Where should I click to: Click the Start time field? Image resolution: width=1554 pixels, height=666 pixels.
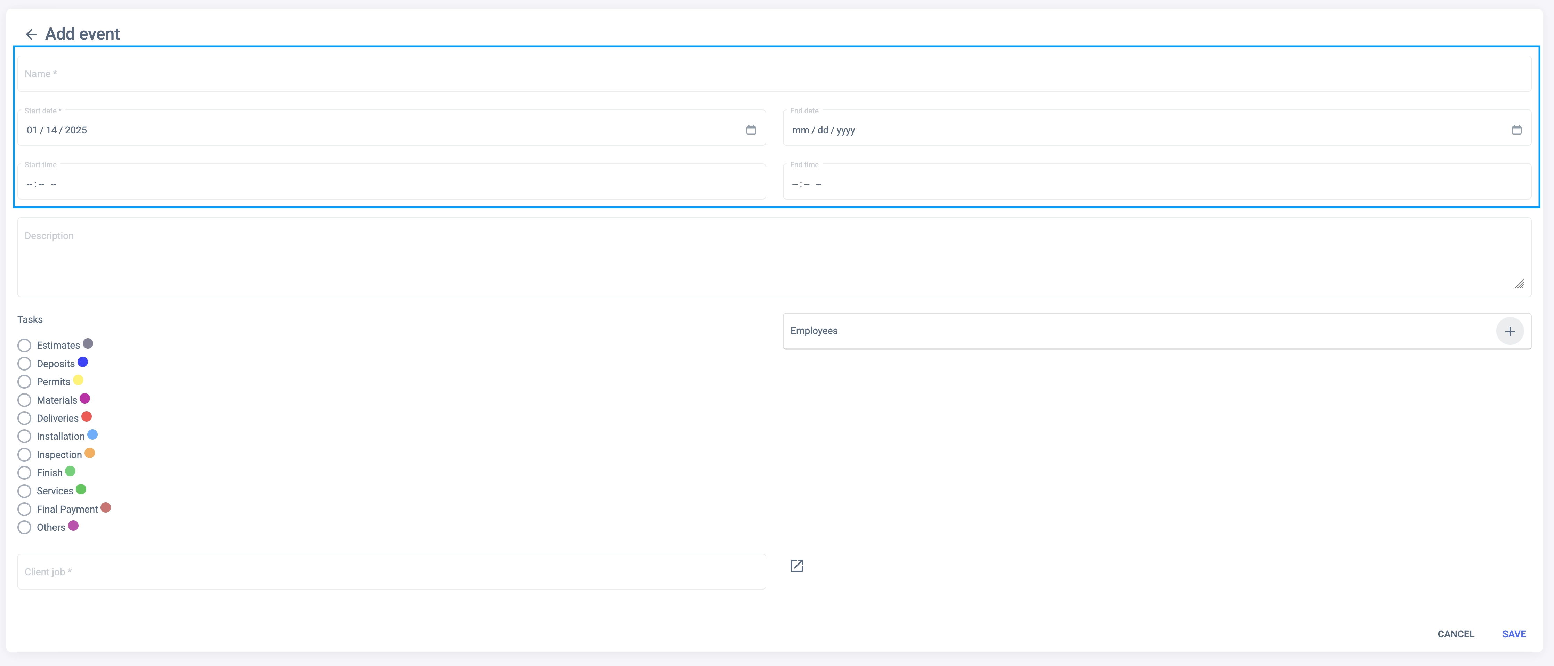391,184
